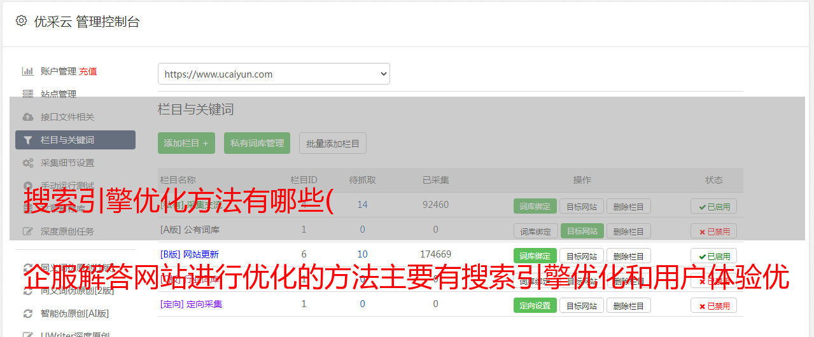Delete the 公有词库 column via 删除栏目

(629, 231)
